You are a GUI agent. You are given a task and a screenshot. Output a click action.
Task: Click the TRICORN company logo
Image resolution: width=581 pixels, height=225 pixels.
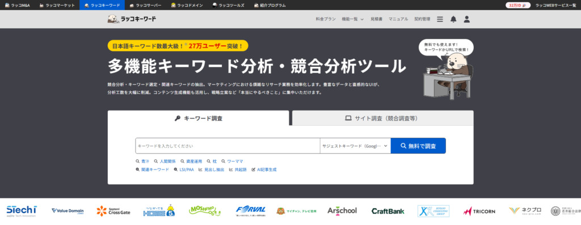click(479, 211)
